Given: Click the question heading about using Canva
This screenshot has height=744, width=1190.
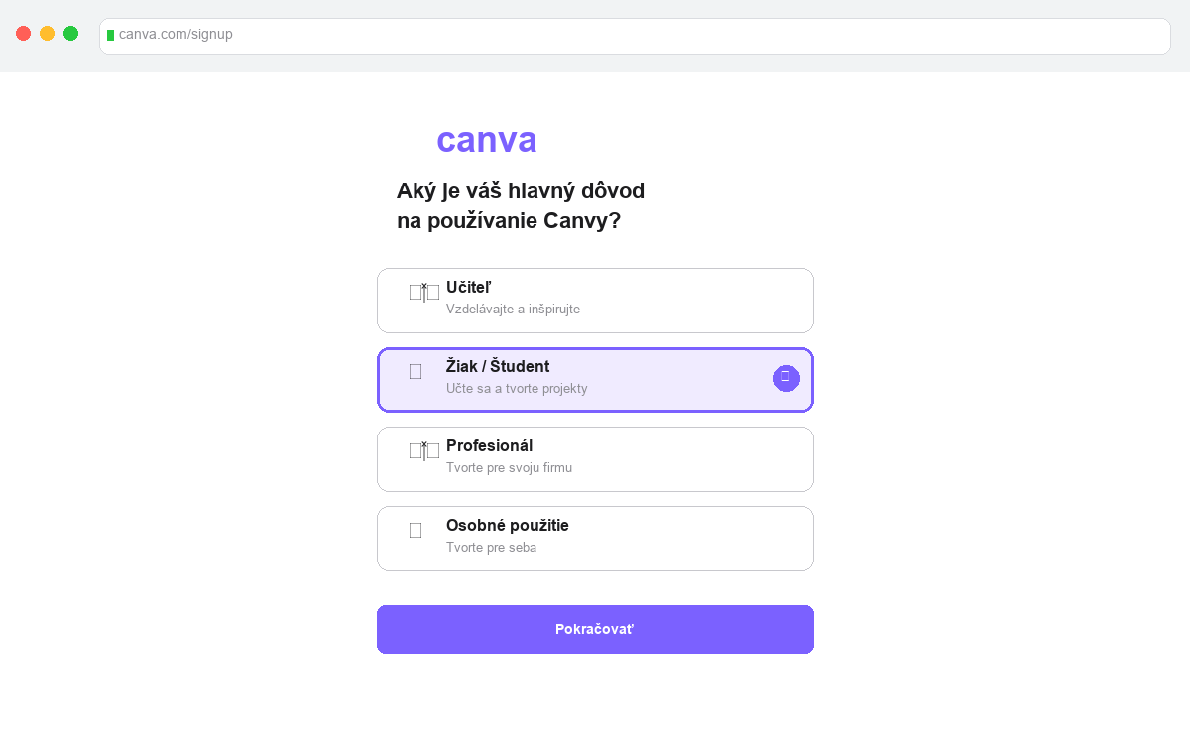Looking at the screenshot, I should pyautogui.click(x=522, y=205).
